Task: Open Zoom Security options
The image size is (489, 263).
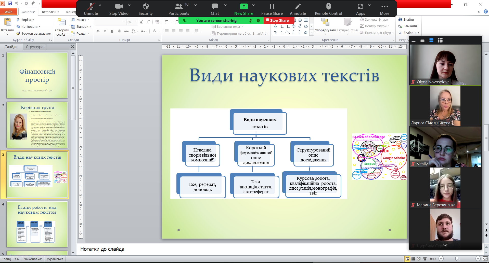Action: [146, 9]
